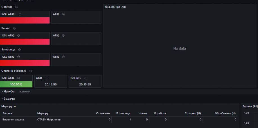258x128 pixels.
Task: Click red '%SL ATiQ' bar under 'За период'
Action: 25,63
